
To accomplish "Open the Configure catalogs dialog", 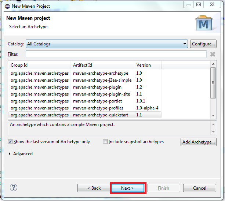I will point(203,44).
